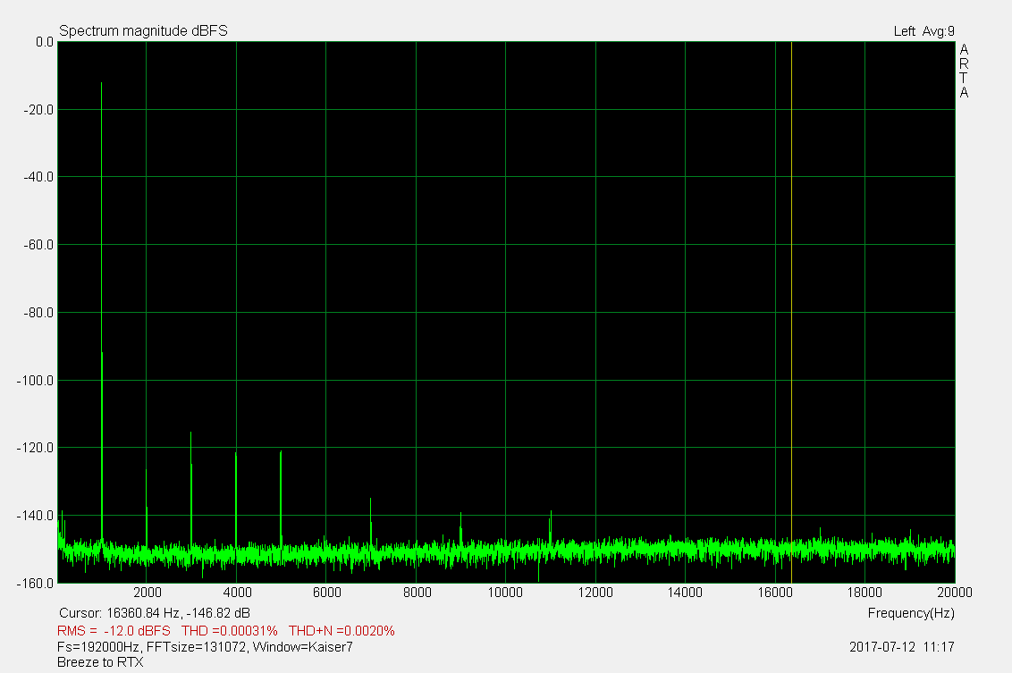Click the 11000 Hz harmonic peak

tap(551, 529)
